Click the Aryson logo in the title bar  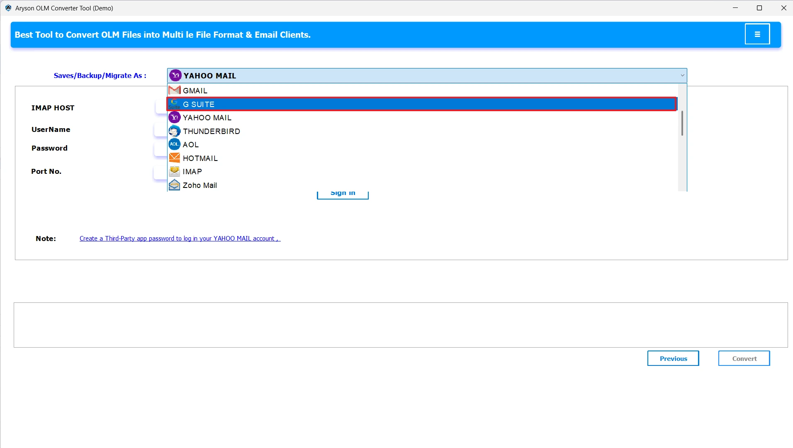pyautogui.click(x=7, y=7)
